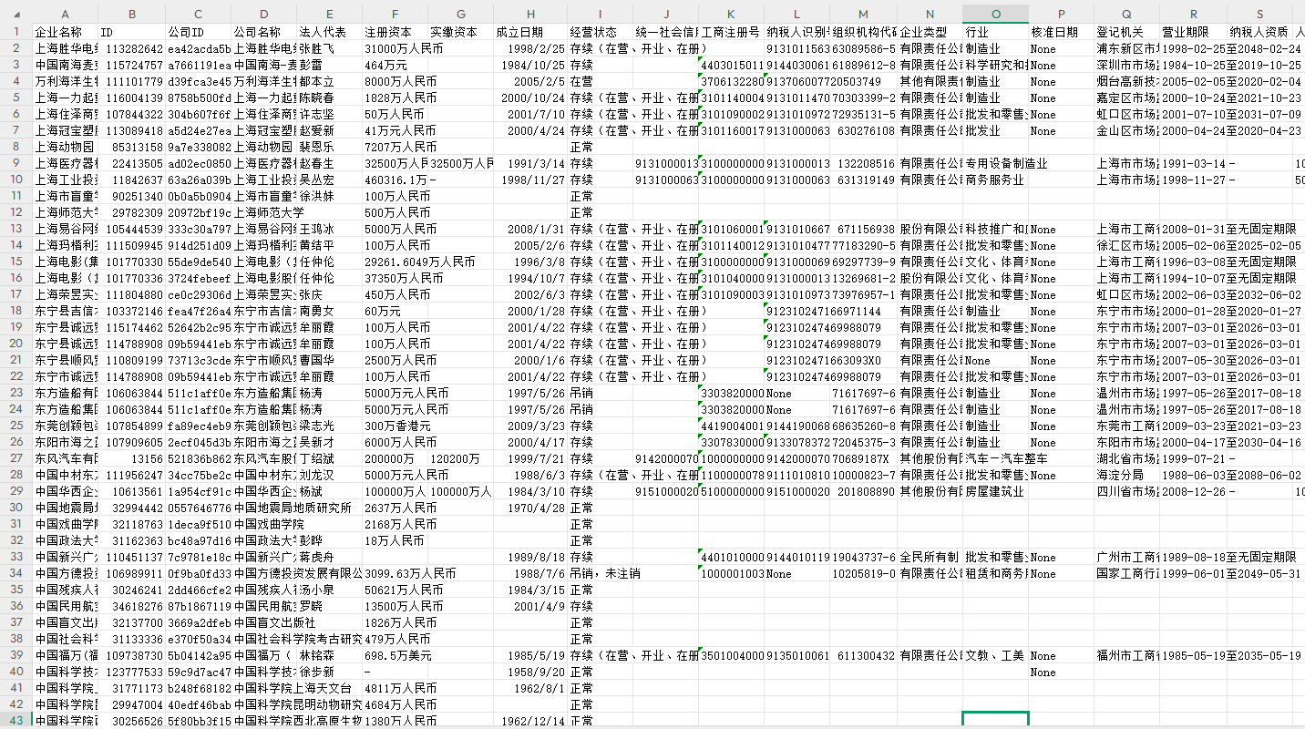The width and height of the screenshot is (1305, 729).
Task: Select the cell '37350万人民币'
Action: click(395, 278)
